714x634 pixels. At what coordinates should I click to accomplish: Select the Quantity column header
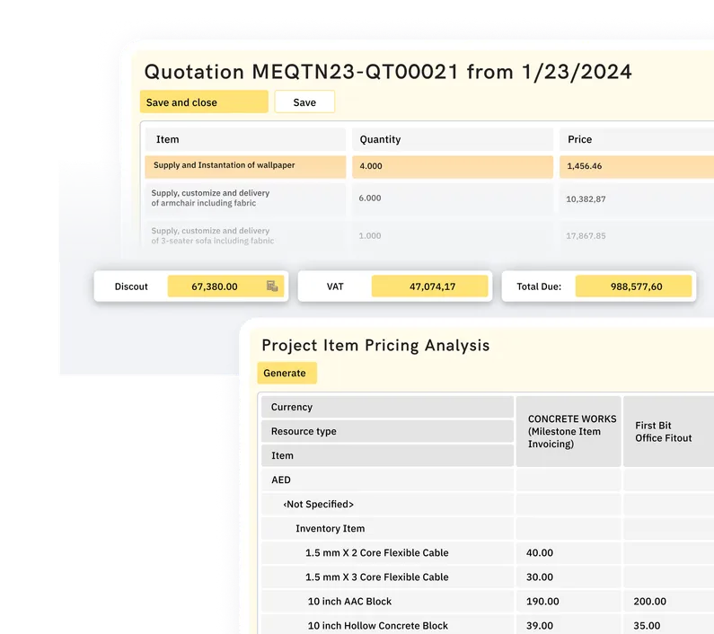click(453, 139)
